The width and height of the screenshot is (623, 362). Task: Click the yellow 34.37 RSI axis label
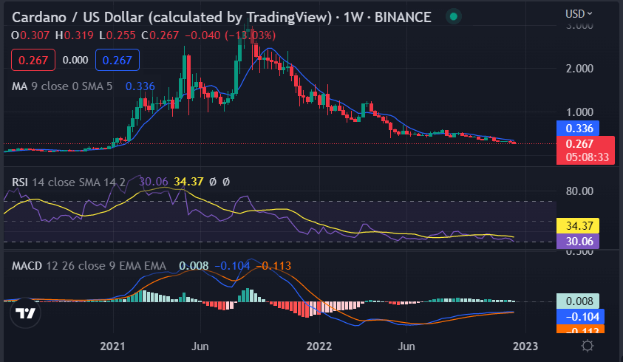[578, 226]
